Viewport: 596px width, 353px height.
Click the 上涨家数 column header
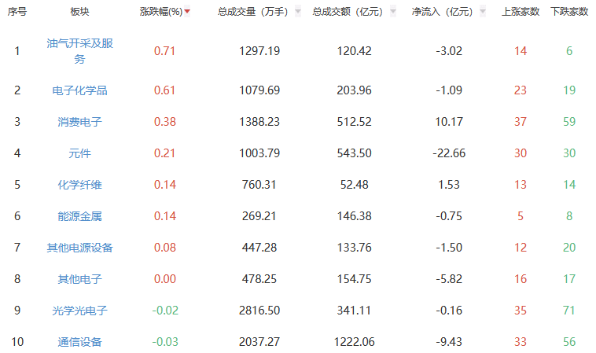(x=521, y=13)
